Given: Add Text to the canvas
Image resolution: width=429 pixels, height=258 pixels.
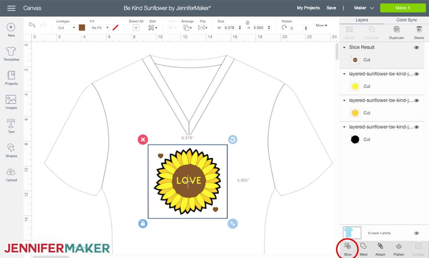Looking at the screenshot, I should tap(11, 126).
